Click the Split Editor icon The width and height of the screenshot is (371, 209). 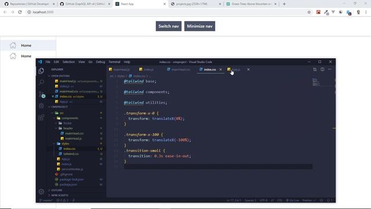click(322, 70)
